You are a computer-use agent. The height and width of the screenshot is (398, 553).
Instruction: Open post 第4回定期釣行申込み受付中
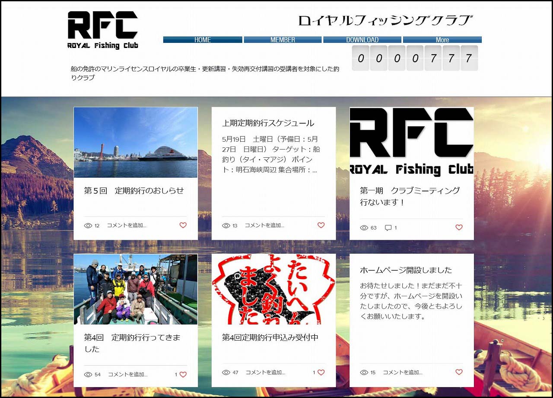click(270, 338)
